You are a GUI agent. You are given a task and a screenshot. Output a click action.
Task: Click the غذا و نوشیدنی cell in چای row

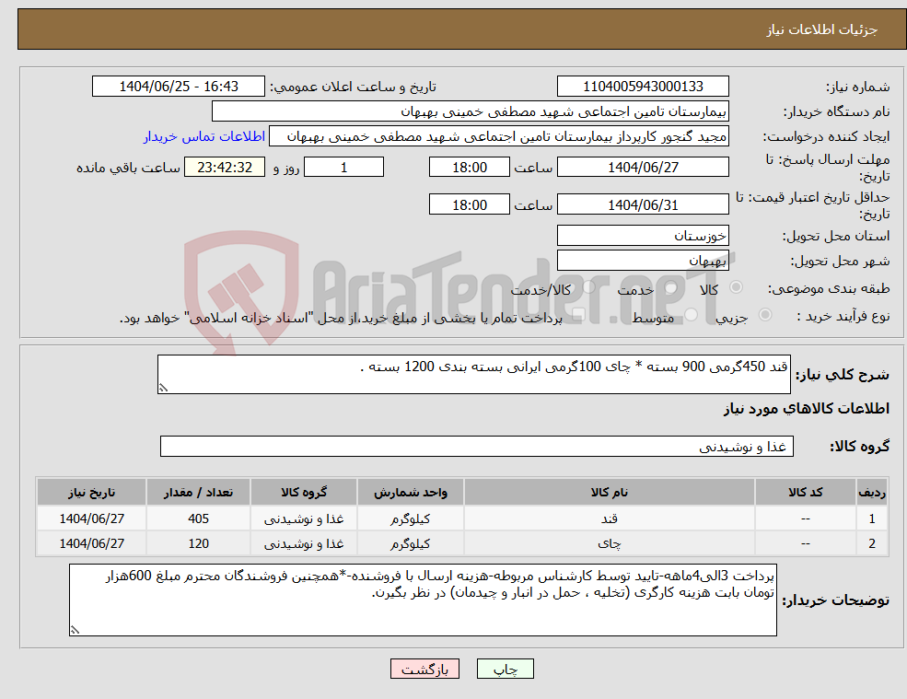(304, 543)
